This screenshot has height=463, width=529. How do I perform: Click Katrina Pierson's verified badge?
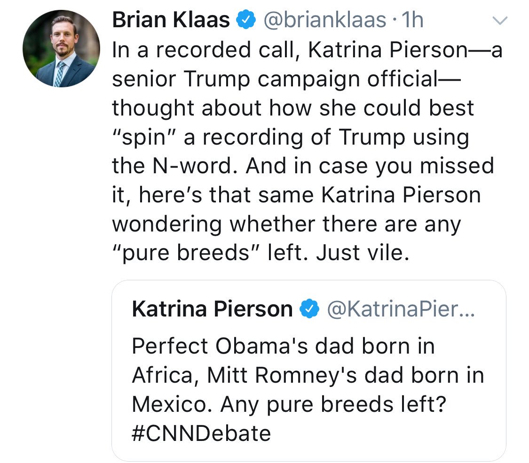coord(308,309)
